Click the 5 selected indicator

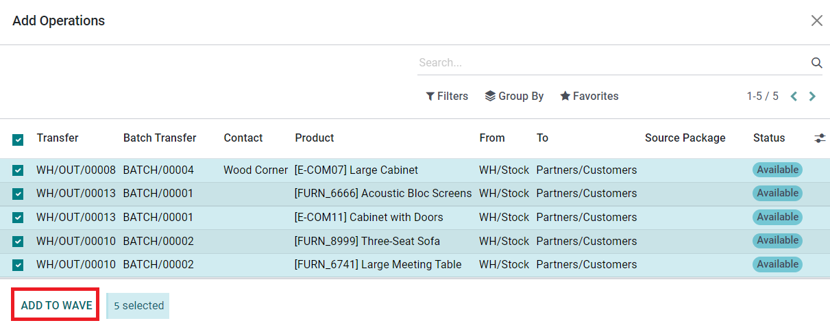coord(138,306)
